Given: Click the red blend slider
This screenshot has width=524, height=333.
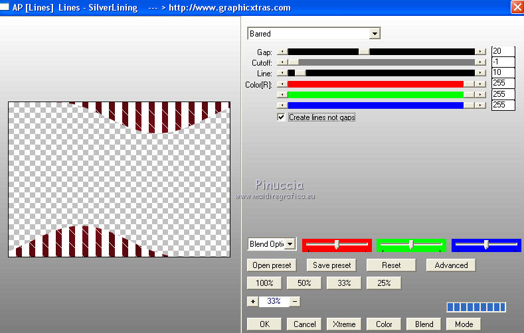Looking at the screenshot, I should (337, 245).
